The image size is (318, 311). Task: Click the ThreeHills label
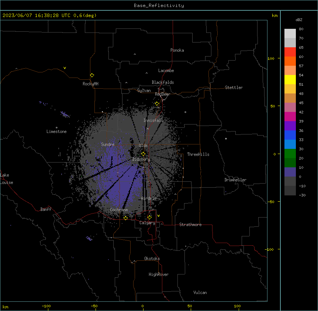pos(198,154)
